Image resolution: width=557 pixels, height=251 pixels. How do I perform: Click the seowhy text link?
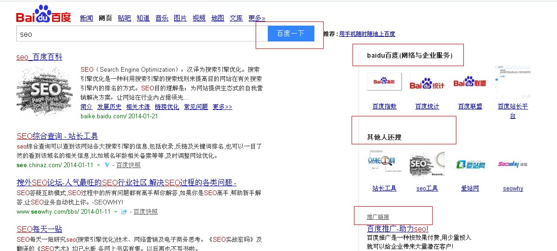pyautogui.click(x=513, y=189)
